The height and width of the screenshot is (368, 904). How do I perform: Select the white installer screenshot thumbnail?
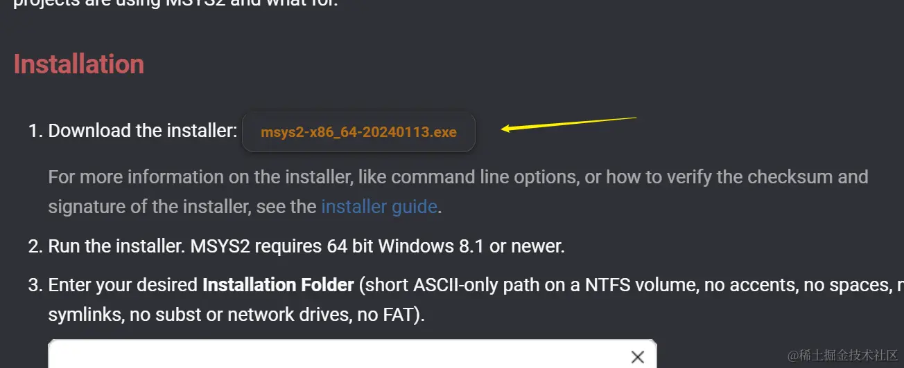coord(352,353)
